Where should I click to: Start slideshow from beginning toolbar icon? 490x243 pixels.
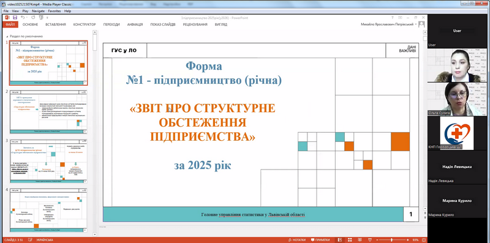click(x=41, y=18)
